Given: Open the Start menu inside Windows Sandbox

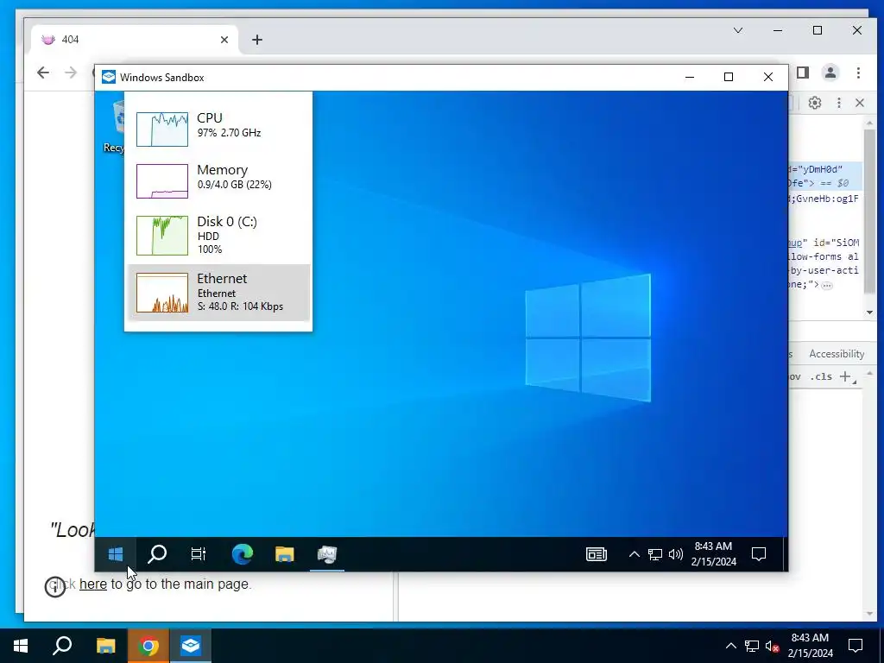Looking at the screenshot, I should point(116,554).
